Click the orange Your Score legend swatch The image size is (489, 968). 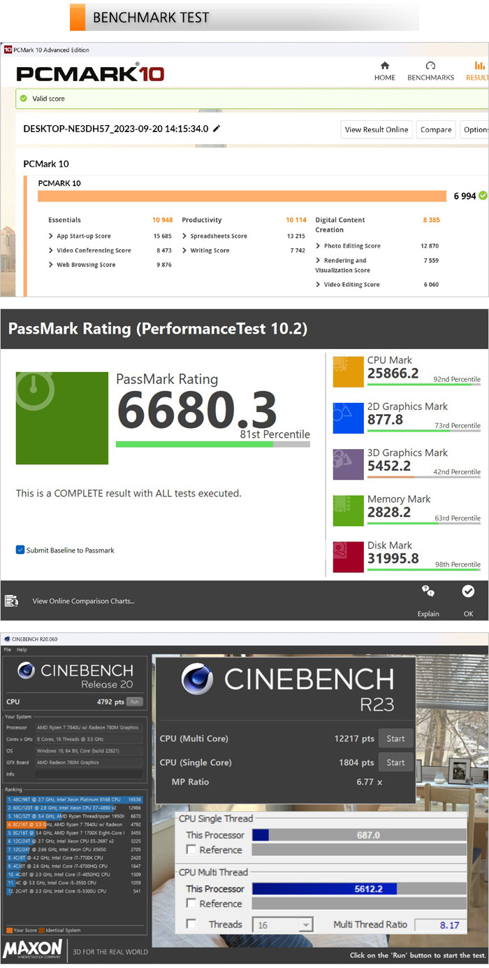9,930
